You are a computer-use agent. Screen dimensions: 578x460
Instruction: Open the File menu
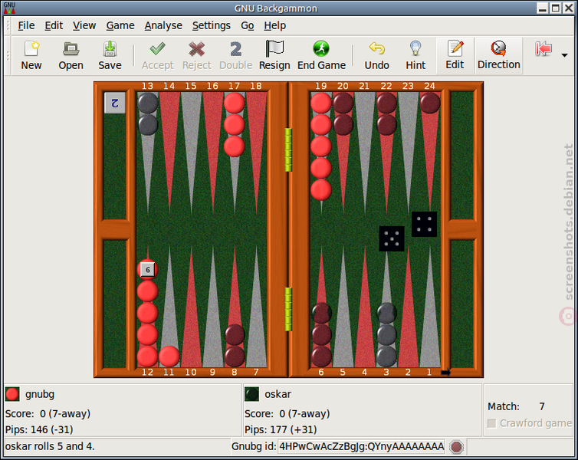[26, 25]
